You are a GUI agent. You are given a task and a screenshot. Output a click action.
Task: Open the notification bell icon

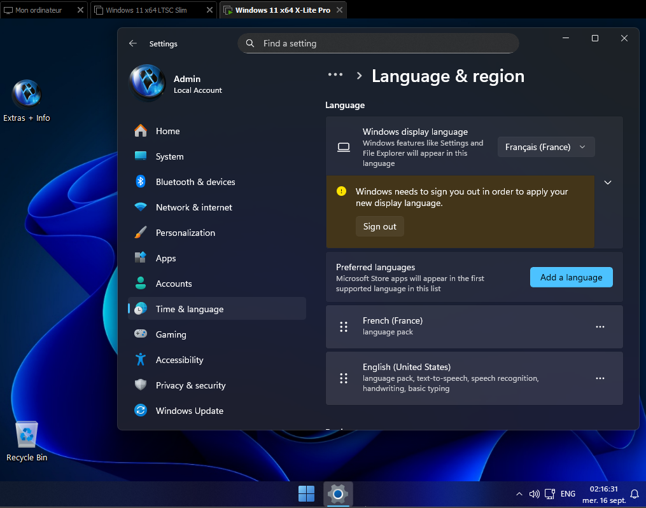click(x=635, y=493)
